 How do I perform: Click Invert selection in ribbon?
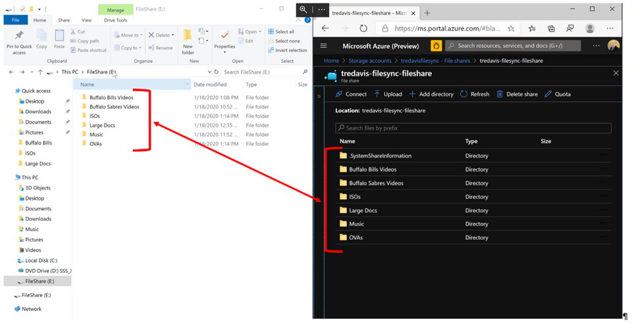tap(288, 51)
